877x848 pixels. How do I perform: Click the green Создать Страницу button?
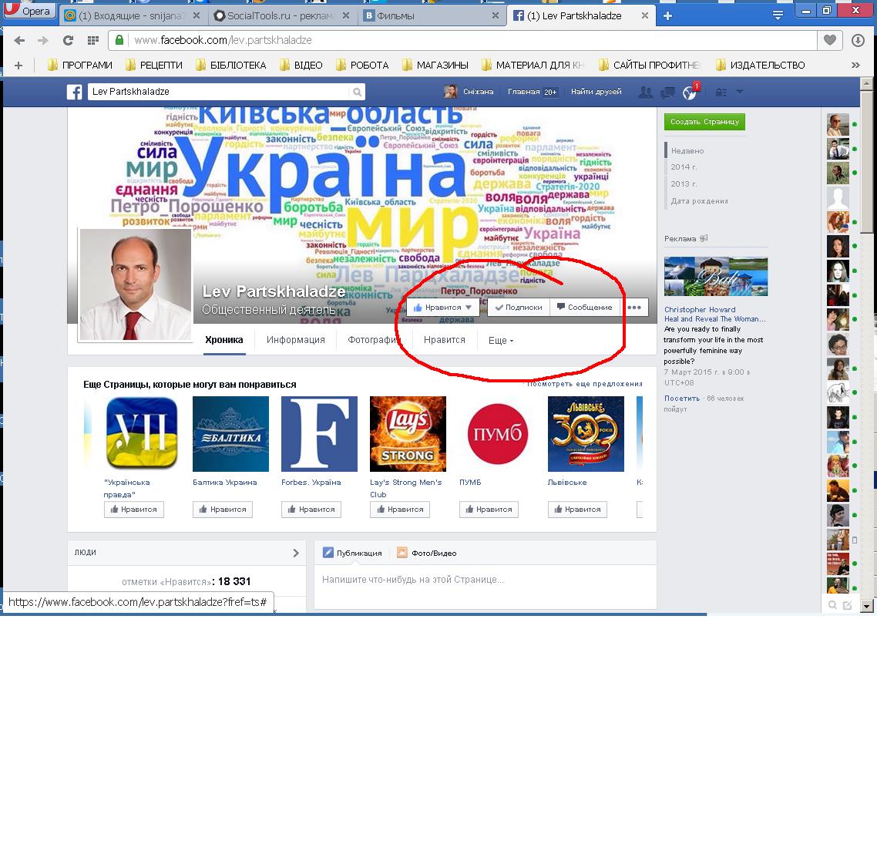tap(704, 121)
